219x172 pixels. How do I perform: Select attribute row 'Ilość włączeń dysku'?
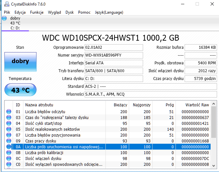pyautogui.click(x=107, y=158)
